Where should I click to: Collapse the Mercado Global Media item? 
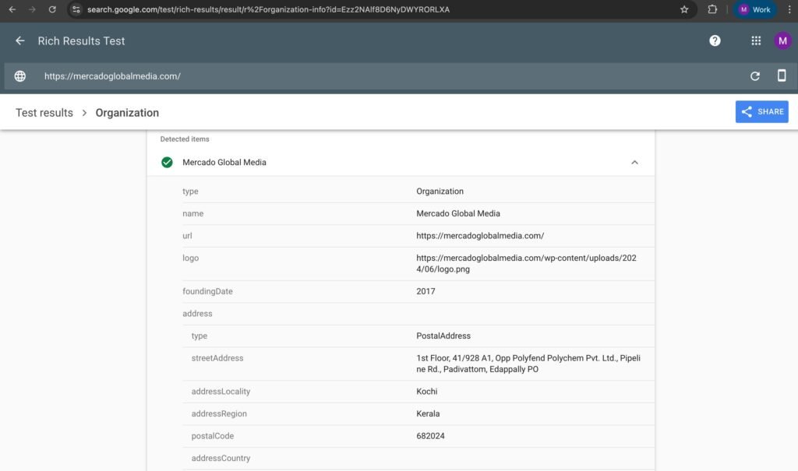pos(634,162)
